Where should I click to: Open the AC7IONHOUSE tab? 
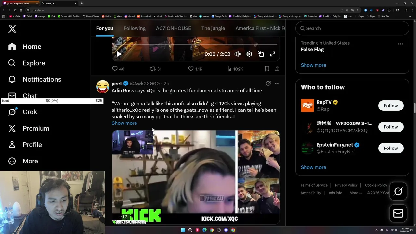174,28
